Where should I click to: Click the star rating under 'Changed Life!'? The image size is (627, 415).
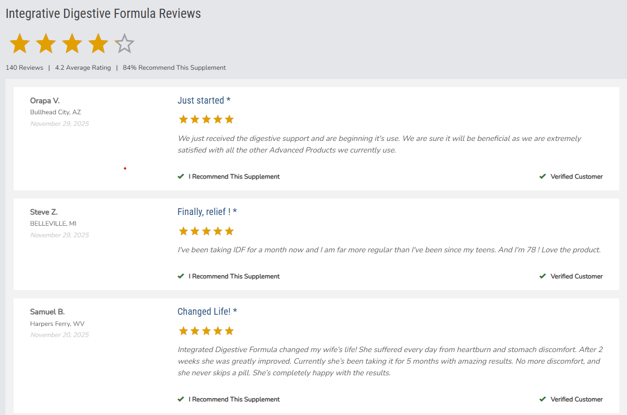tap(206, 331)
